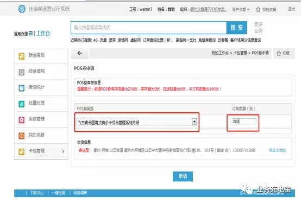This screenshot has width=301, height=203.
Task: Click the back arrow button
Action: tap(79, 53)
